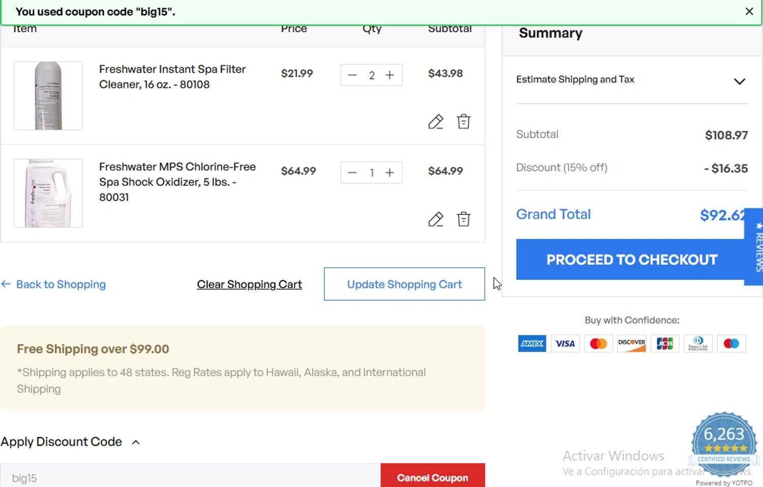Go Back to Shopping

pos(53,284)
